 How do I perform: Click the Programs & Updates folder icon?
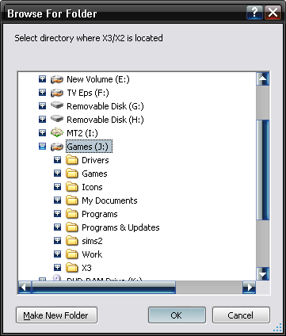pos(72,227)
